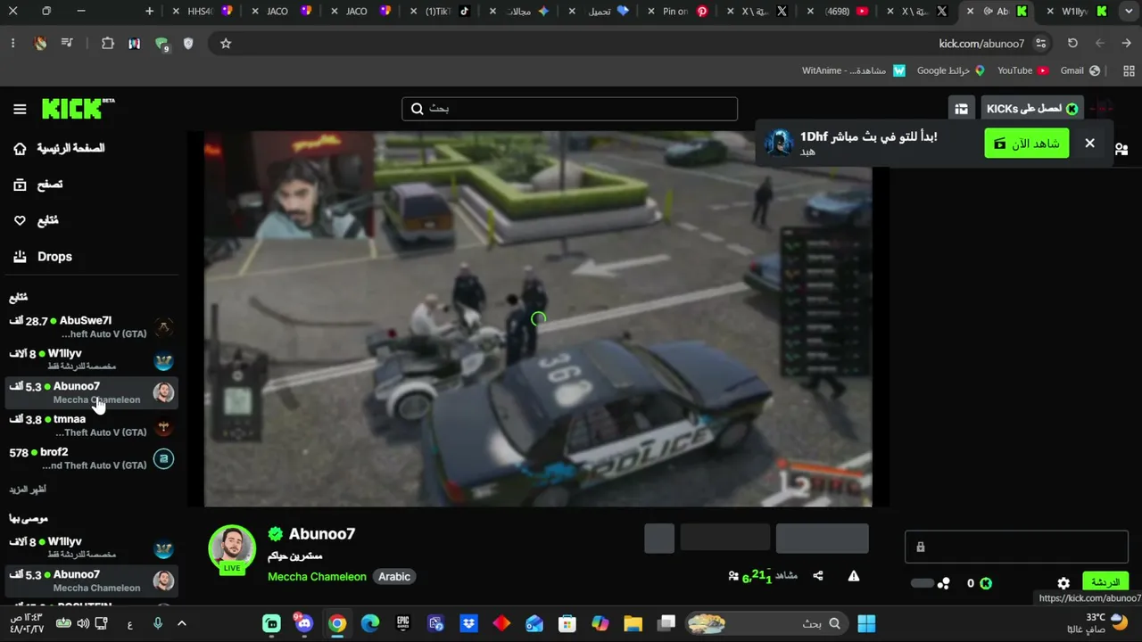Open the tab search dropdown arrow
The image size is (1142, 642).
point(1130,11)
